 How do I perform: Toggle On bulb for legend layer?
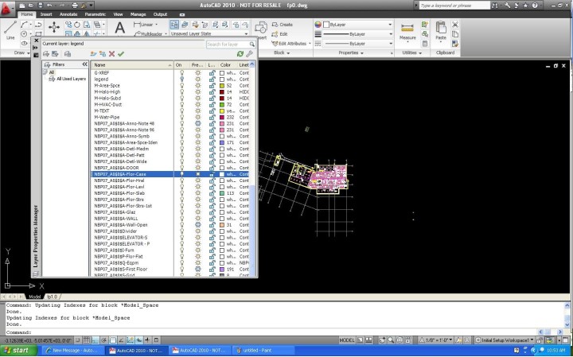181,79
